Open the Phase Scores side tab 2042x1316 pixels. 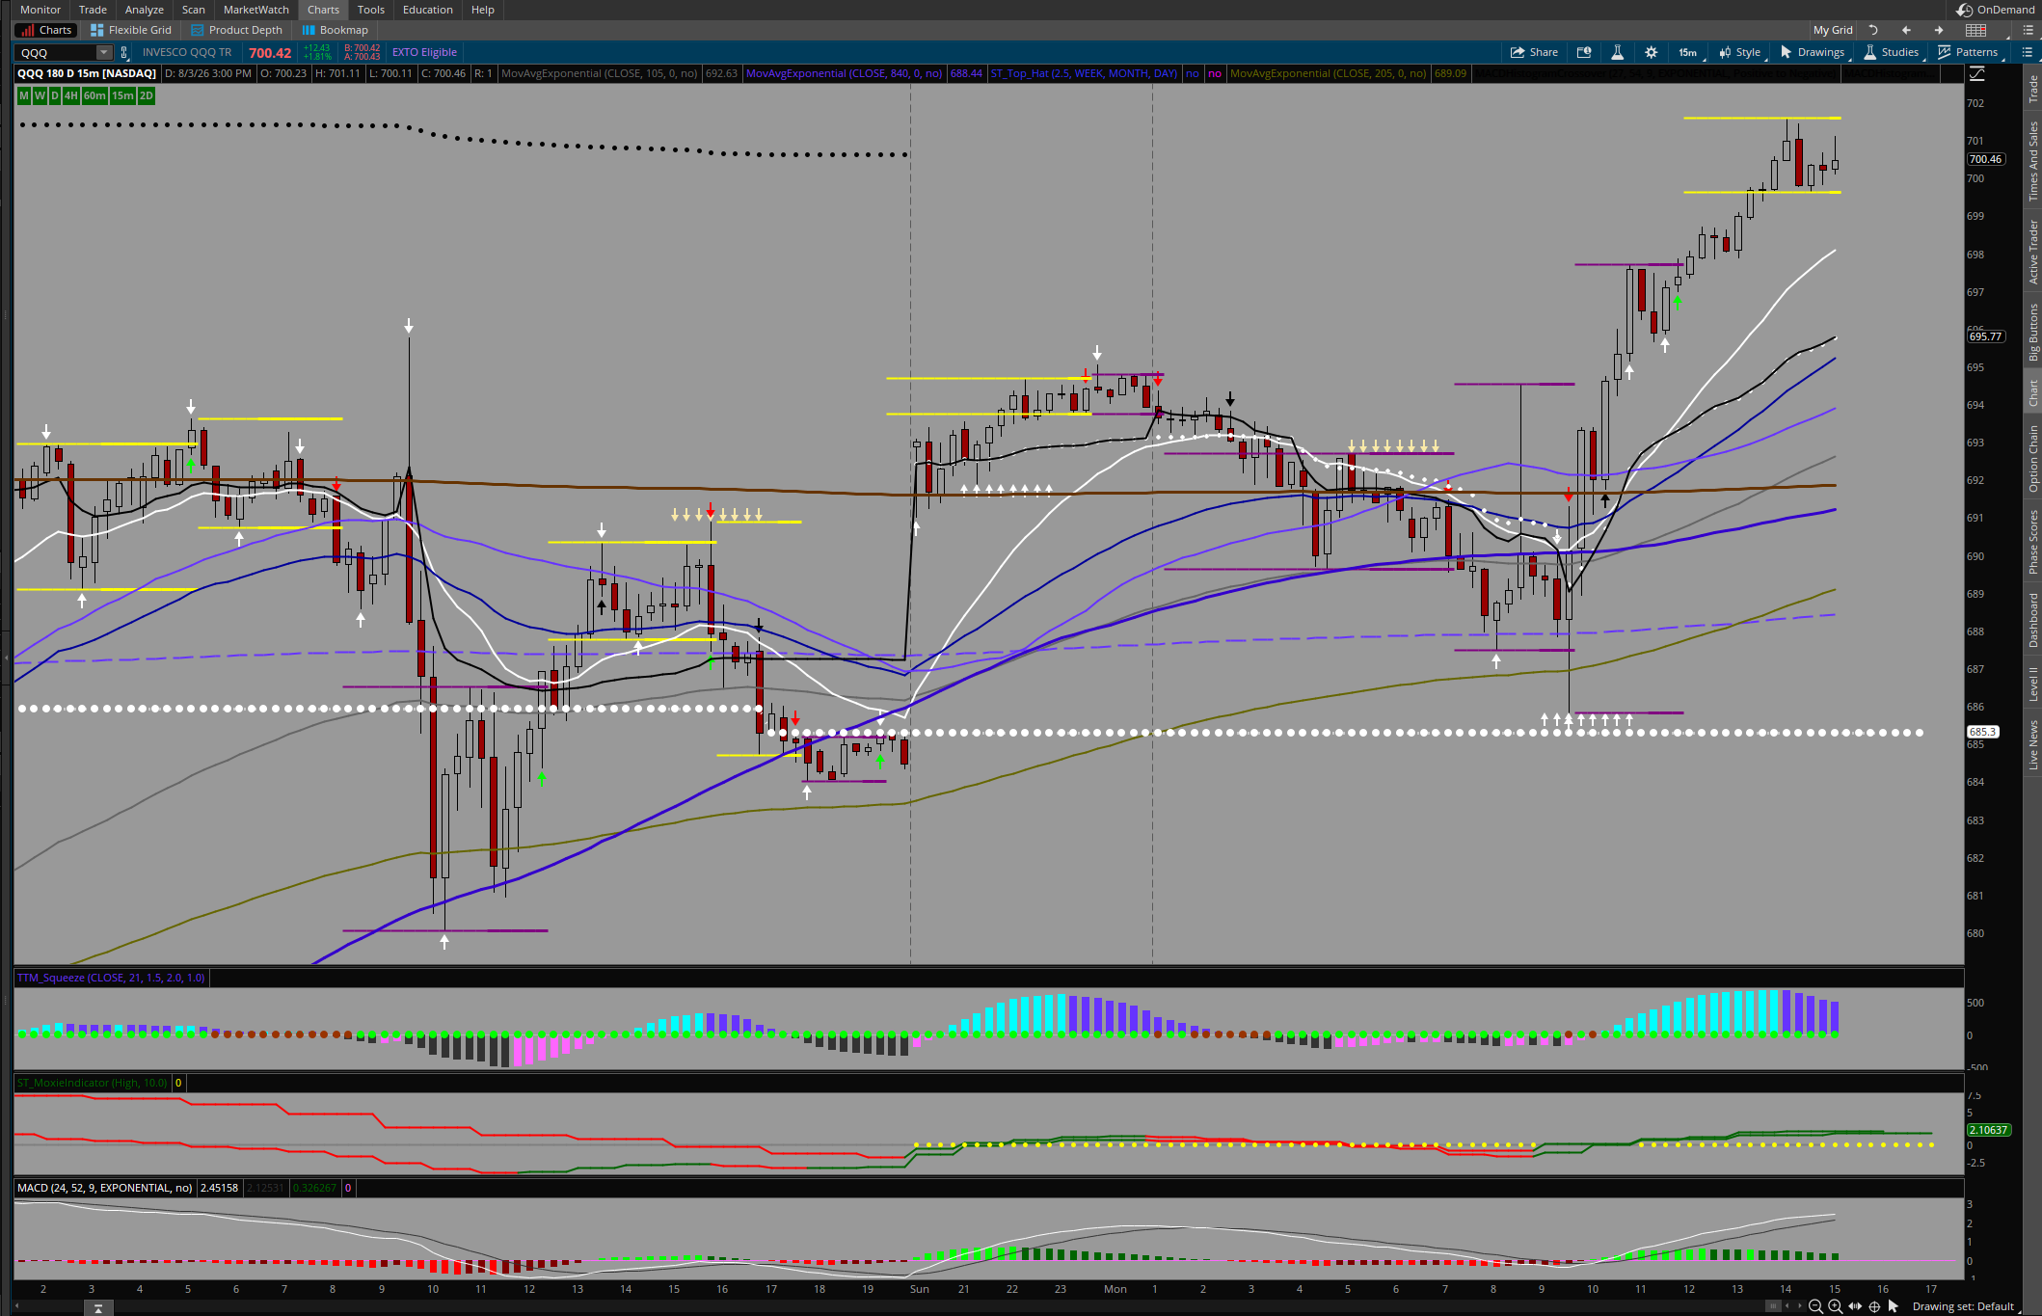coord(2032,542)
